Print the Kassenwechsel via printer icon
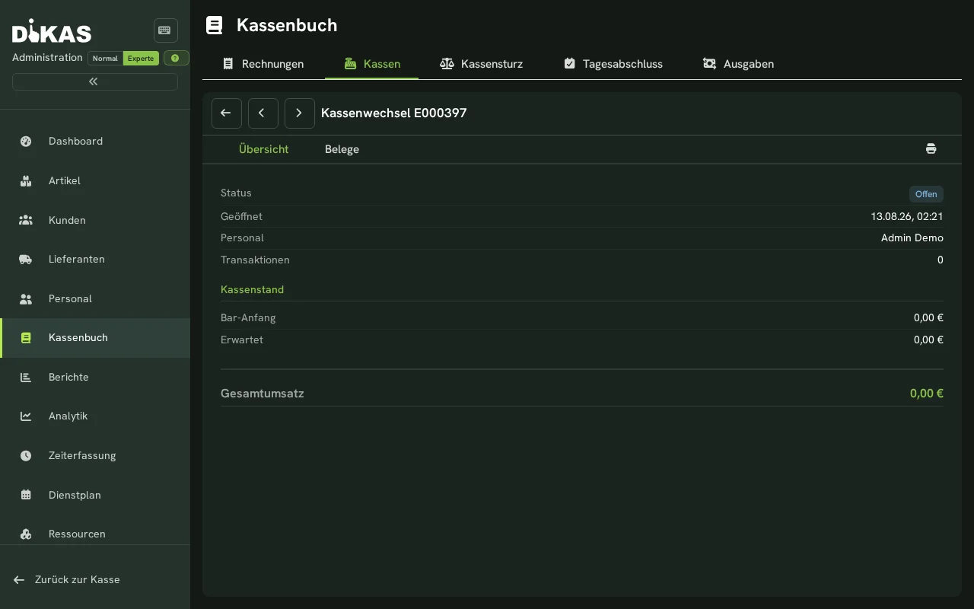The width and height of the screenshot is (974, 609). pyautogui.click(x=931, y=148)
